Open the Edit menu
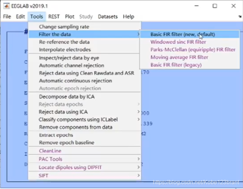Screen dimensions: 243x189 coord(20,17)
